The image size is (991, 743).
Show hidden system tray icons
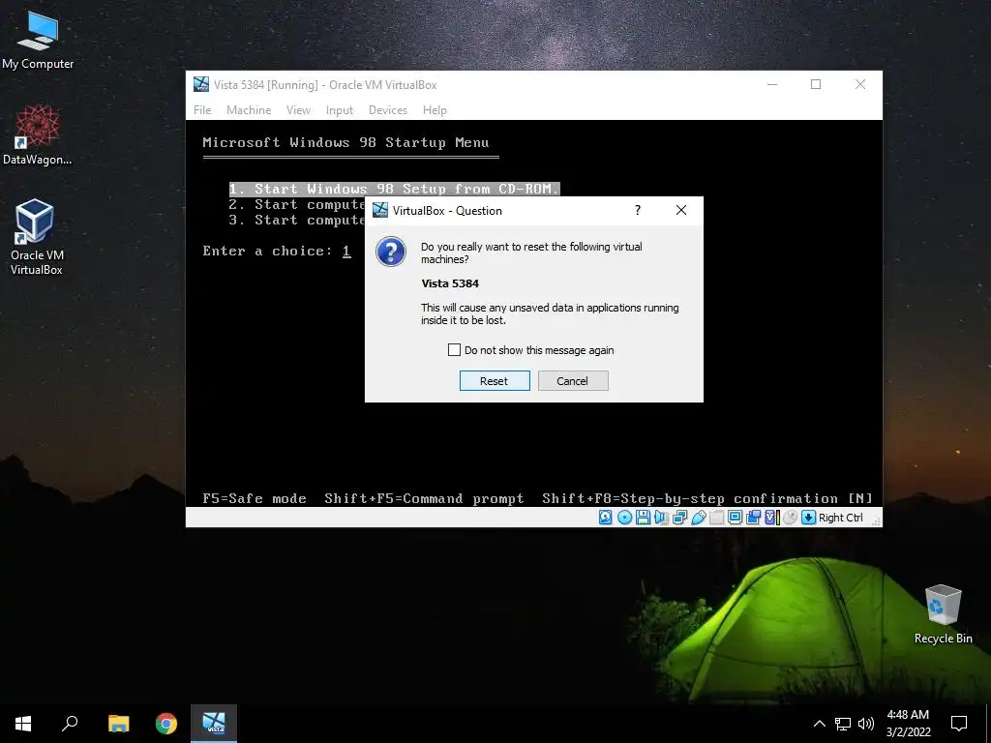point(819,724)
